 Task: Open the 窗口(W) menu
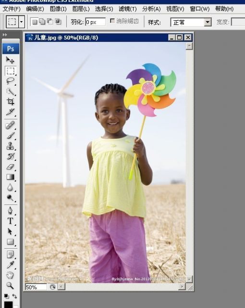coord(199,9)
